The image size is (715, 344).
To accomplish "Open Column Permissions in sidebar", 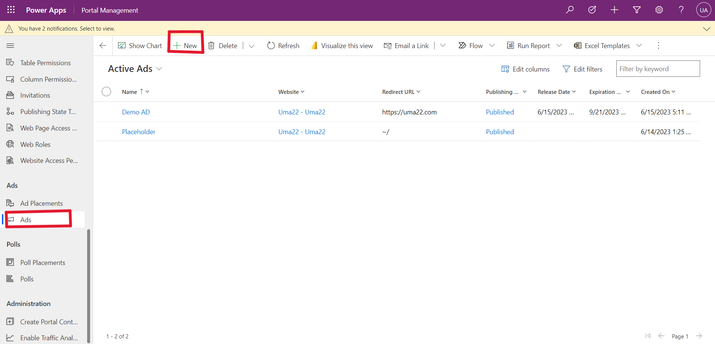I will click(42, 79).
